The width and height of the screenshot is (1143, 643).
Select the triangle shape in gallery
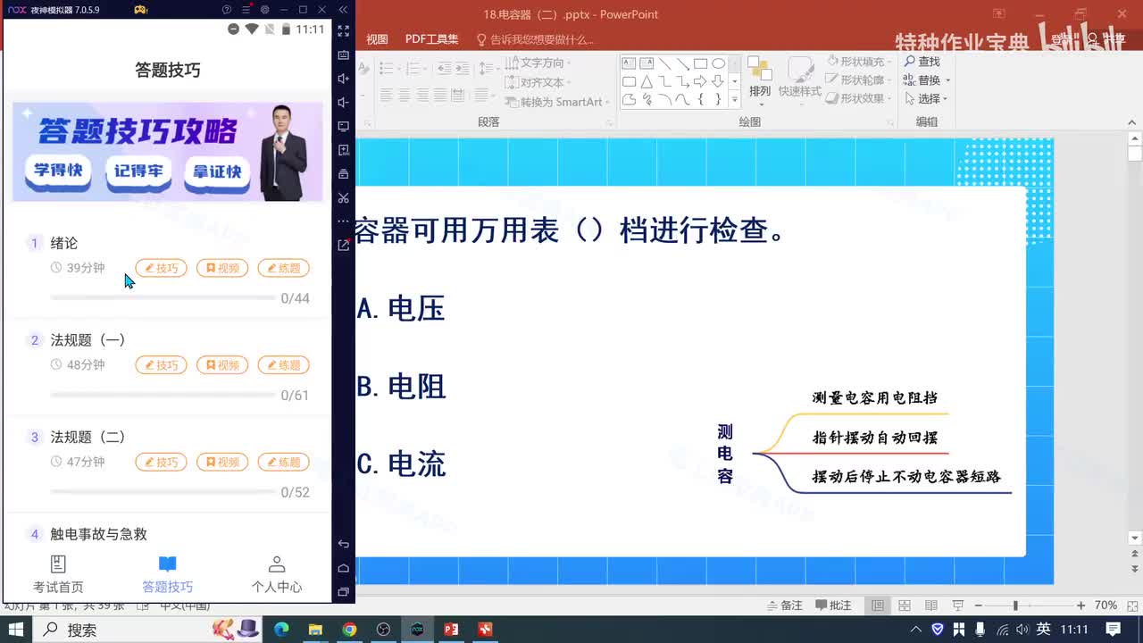[647, 81]
